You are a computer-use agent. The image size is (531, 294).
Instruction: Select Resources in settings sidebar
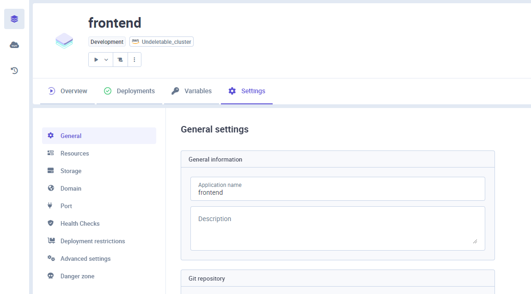99,153
